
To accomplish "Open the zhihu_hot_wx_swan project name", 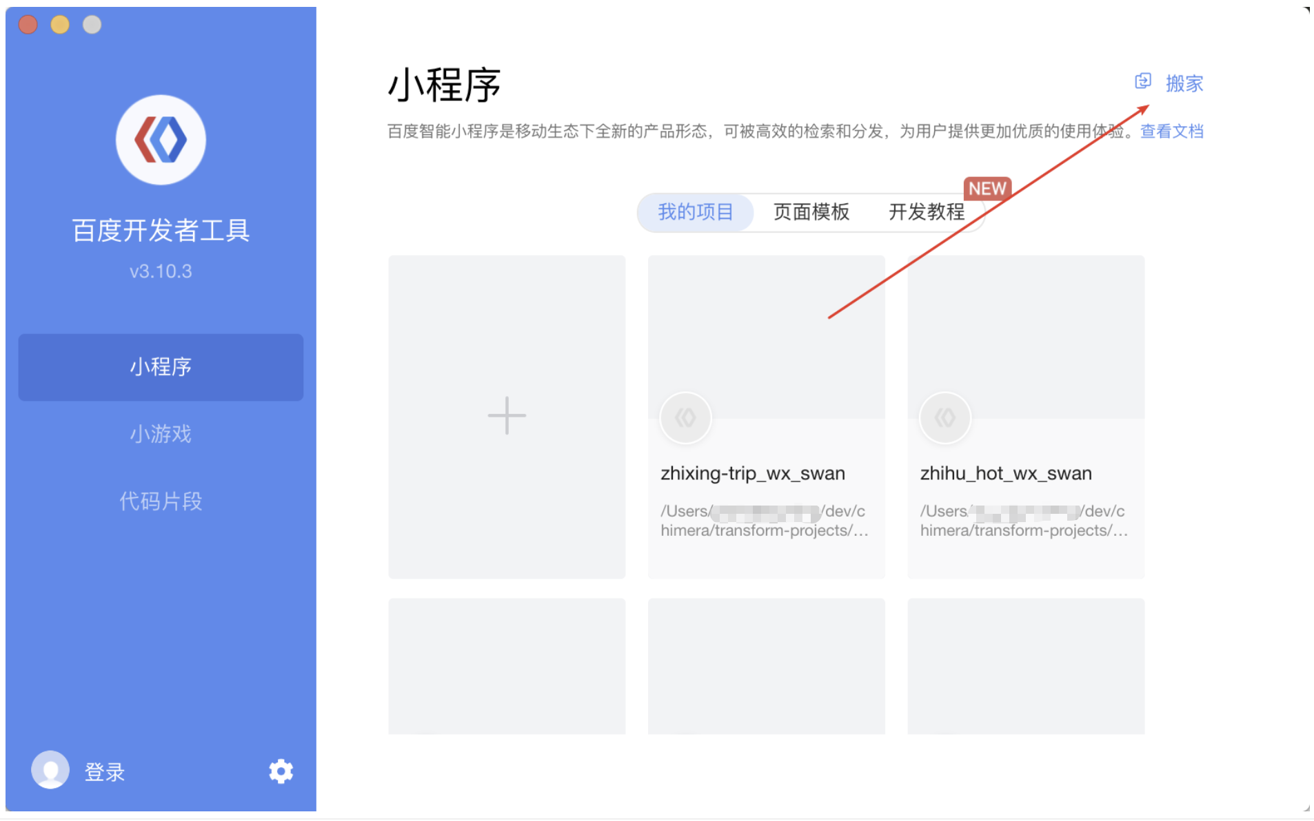I will 1005,473.
